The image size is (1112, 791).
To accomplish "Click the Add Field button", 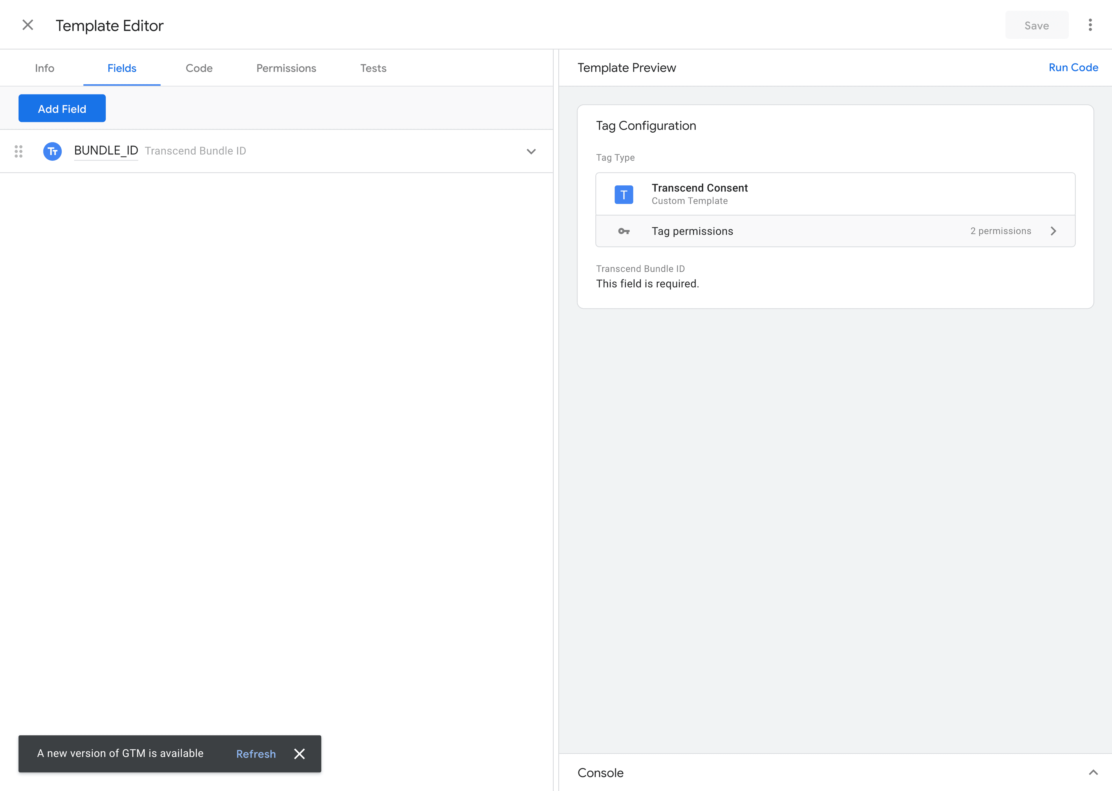I will coord(62,108).
